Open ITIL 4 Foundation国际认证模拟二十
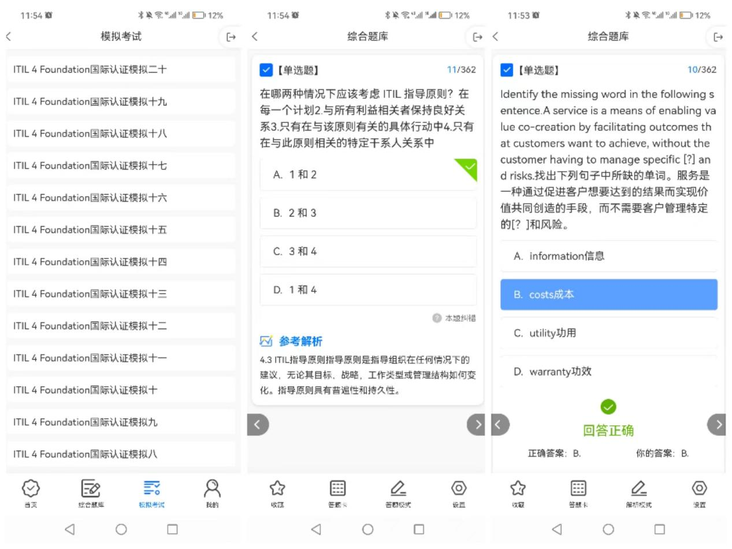Image resolution: width=732 pixels, height=549 pixels. coord(121,70)
